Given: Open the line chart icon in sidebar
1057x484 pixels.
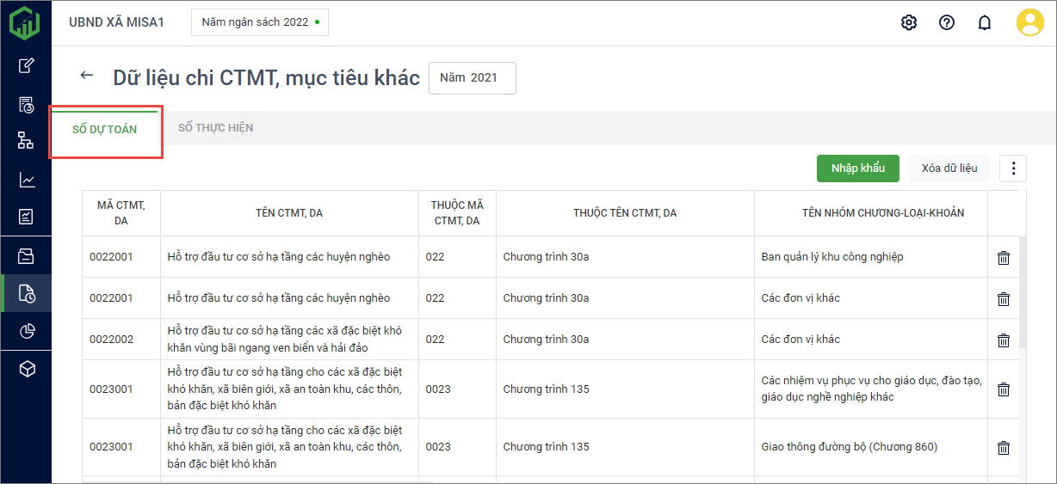Looking at the screenshot, I should pos(27,180).
